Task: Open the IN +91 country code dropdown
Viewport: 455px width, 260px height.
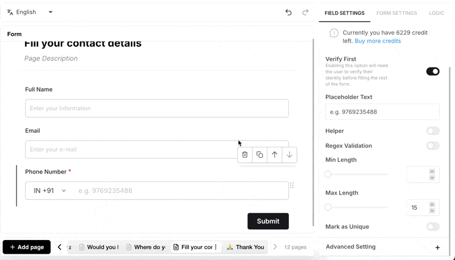Action: coord(50,191)
